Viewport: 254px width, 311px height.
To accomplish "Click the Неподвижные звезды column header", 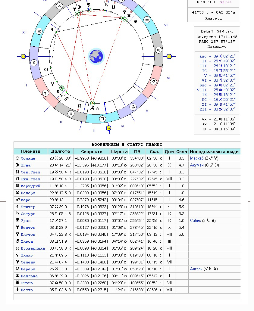I will tap(215, 151).
